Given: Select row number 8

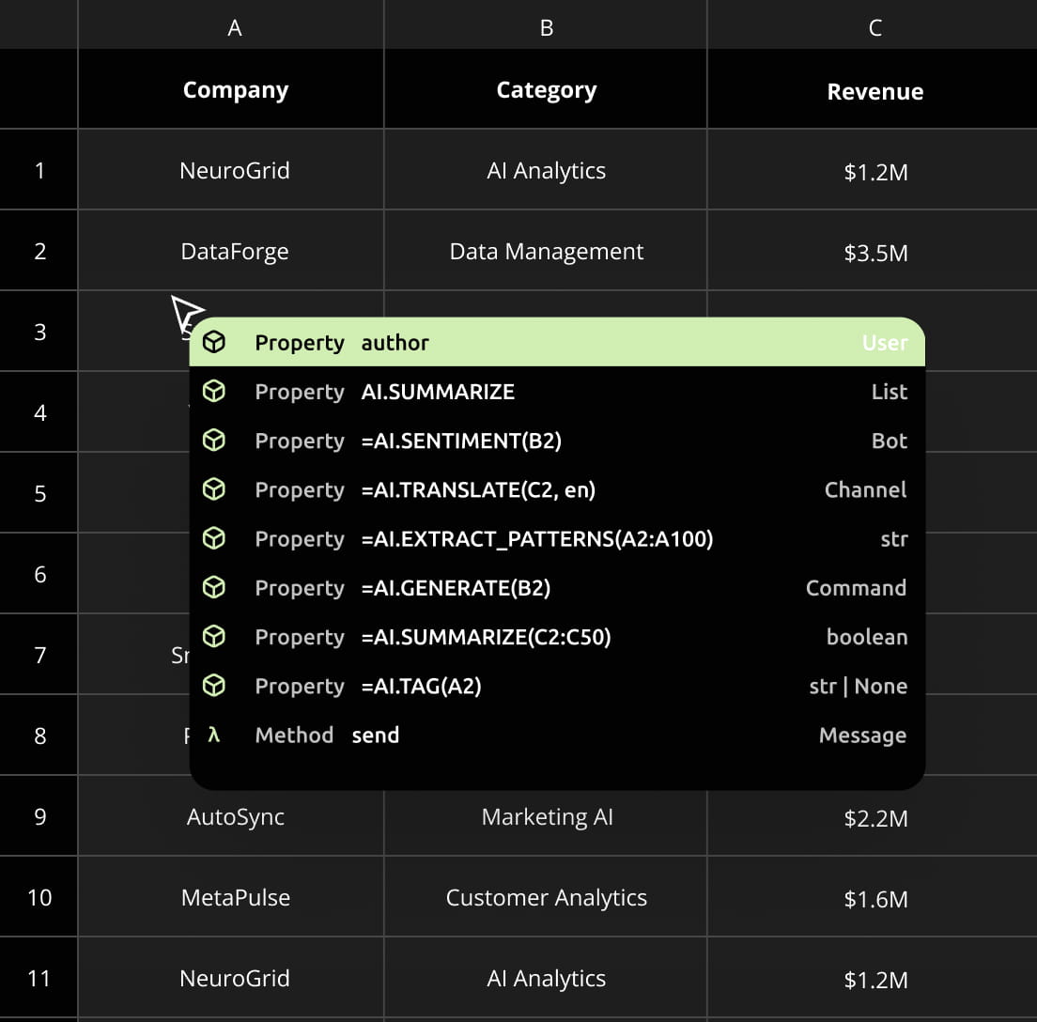Looking at the screenshot, I should pos(39,735).
